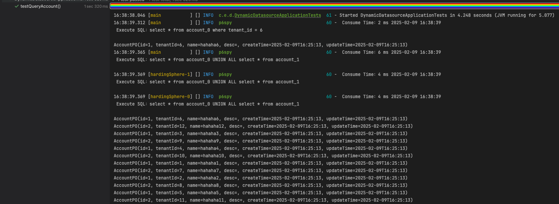Click the AccountPO row with name=hahaha9
Viewport: 559px width, 204px height.
260,141
